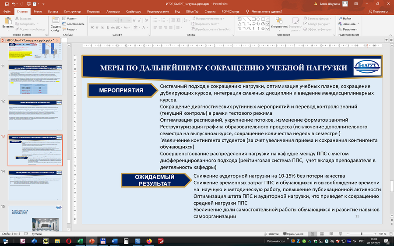Open the Animation (Анимация) ribbon tab
This screenshot has height=246, width=394.
113,11
